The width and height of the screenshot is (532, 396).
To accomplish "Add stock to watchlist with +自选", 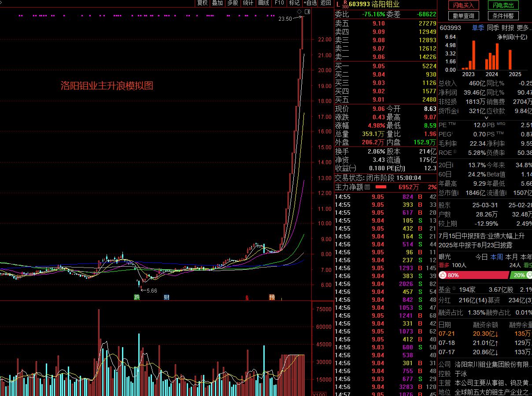I will [x=310, y=3].
